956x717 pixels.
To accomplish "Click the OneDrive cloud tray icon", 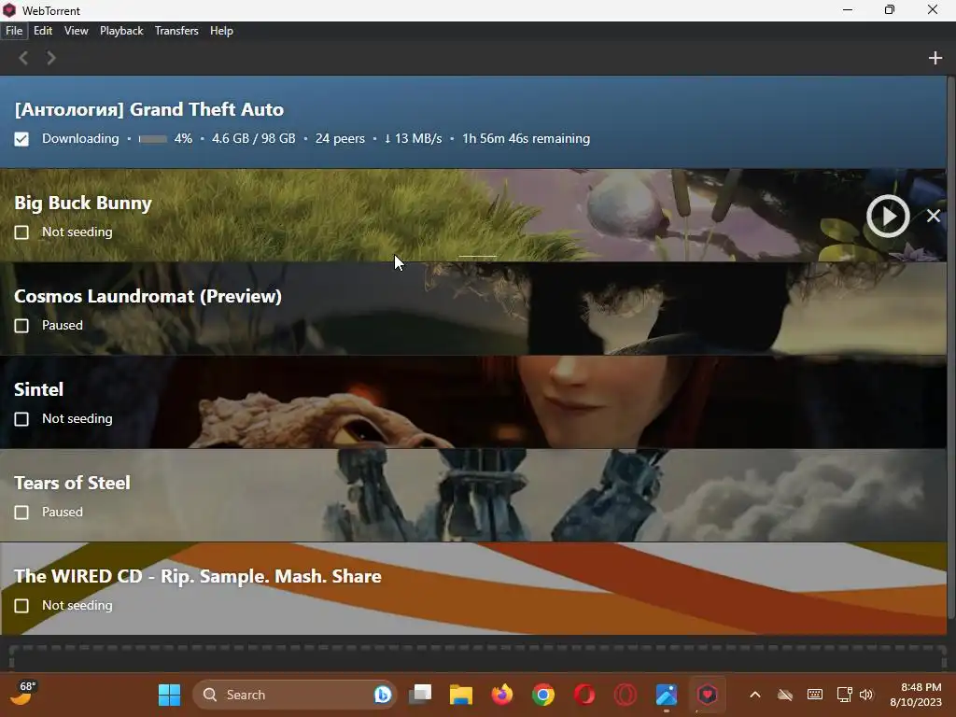I will click(785, 695).
